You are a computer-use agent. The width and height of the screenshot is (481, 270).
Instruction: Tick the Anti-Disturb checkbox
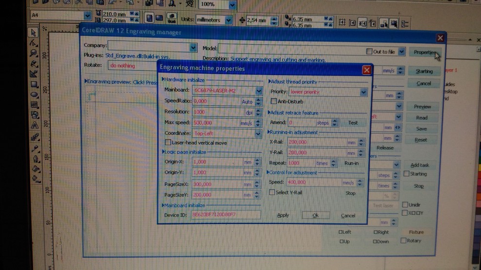pyautogui.click(x=274, y=101)
